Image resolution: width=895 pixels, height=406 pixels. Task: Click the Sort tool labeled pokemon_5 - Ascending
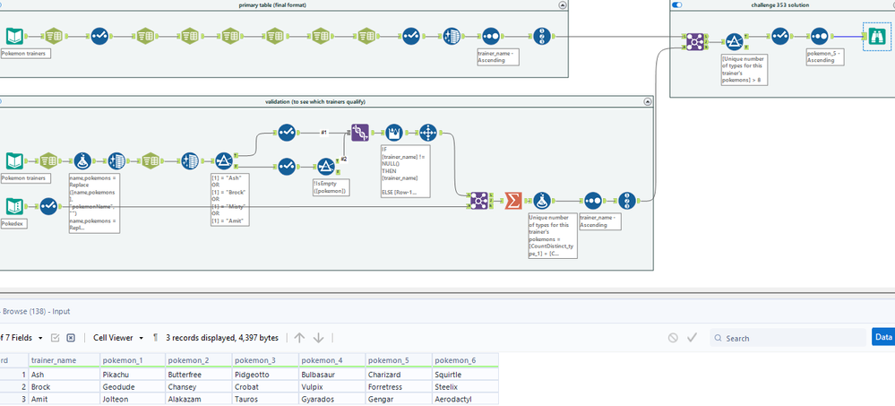tap(819, 37)
